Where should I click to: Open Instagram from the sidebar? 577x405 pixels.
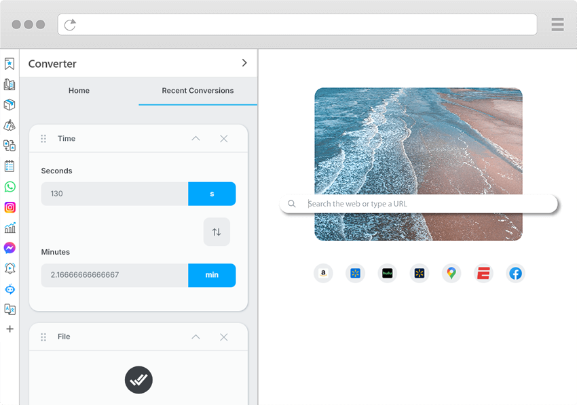tap(10, 207)
